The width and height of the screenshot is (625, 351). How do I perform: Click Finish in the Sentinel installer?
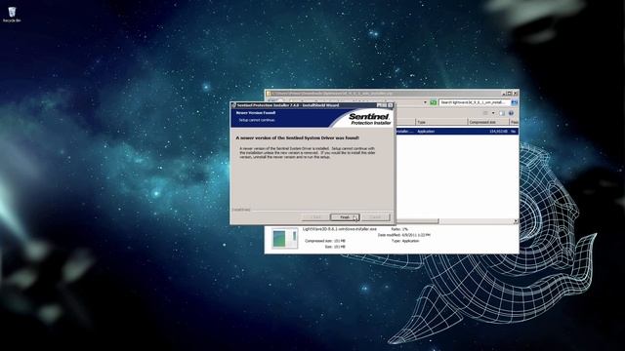click(345, 217)
